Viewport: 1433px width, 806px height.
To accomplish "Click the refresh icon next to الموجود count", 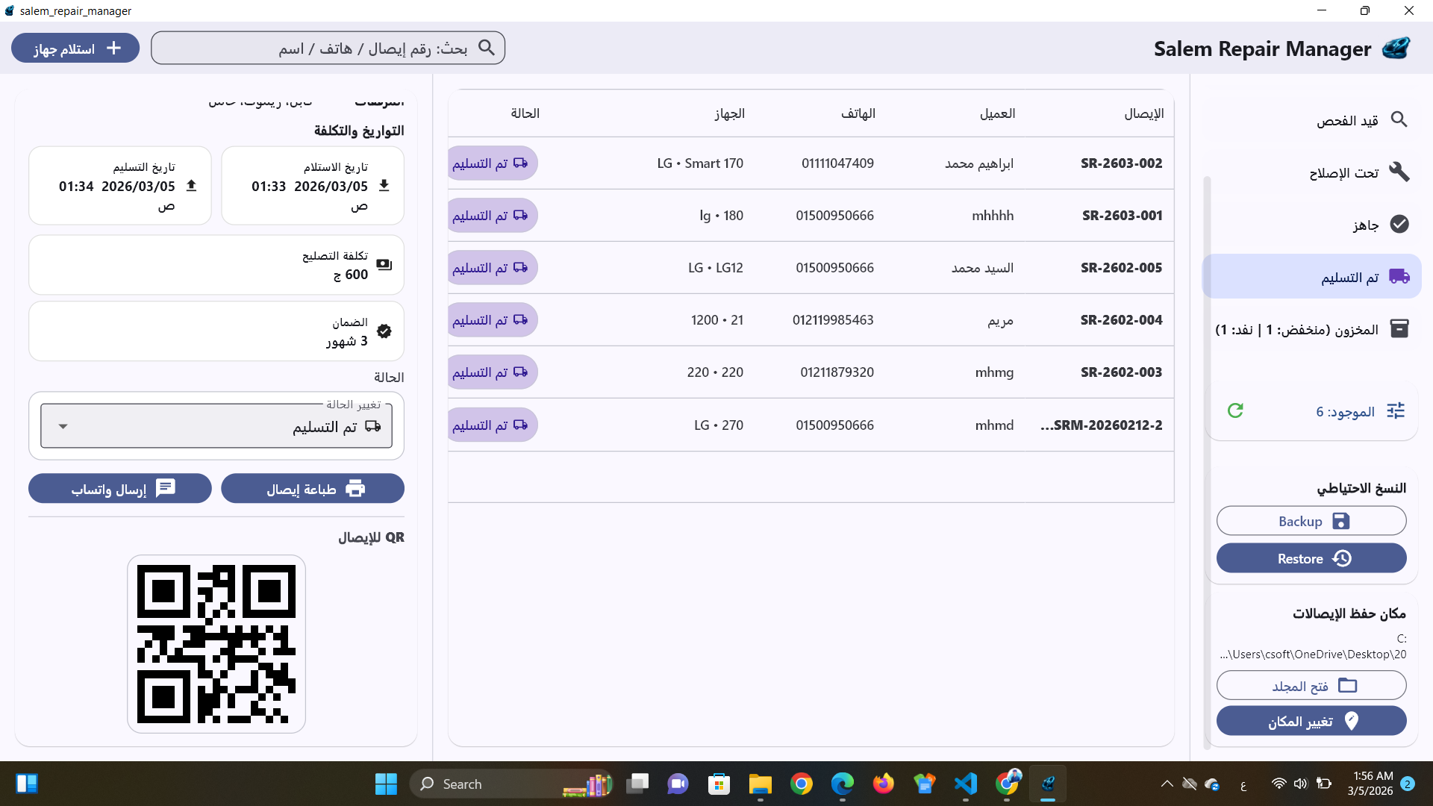I will point(1235,410).
